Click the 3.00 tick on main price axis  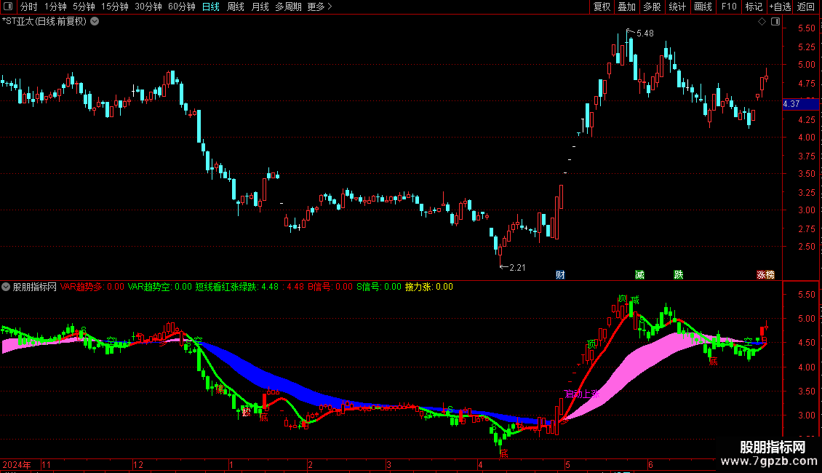[x=807, y=210]
